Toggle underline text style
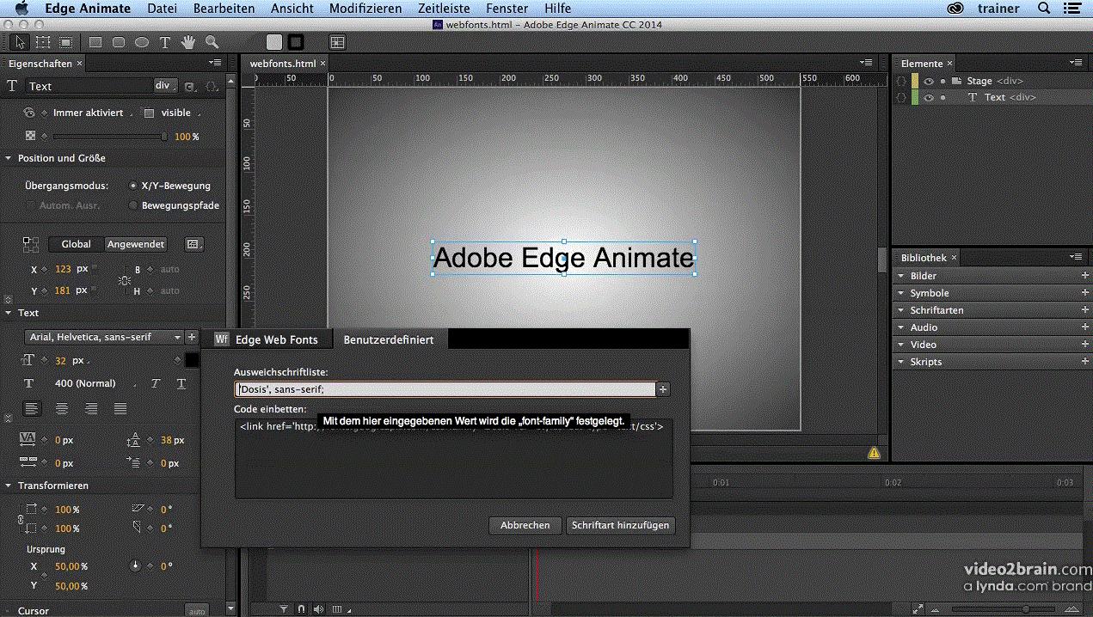Screen dimensions: 1093x617 (x=181, y=383)
